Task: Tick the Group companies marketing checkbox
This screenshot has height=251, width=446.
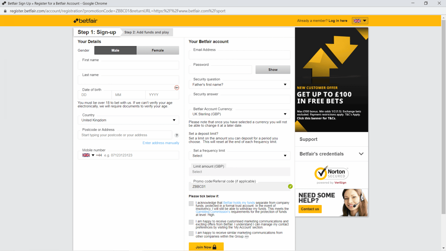Action: point(191,233)
